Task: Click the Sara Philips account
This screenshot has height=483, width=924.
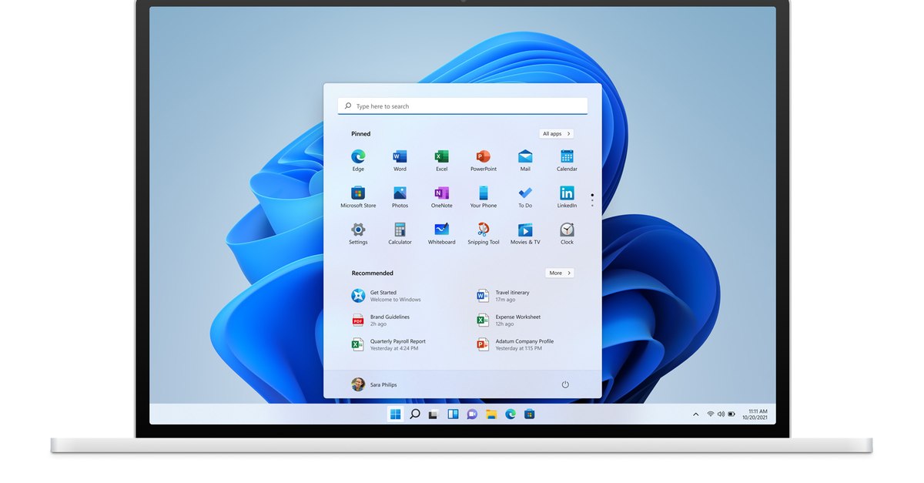Action: [x=375, y=384]
